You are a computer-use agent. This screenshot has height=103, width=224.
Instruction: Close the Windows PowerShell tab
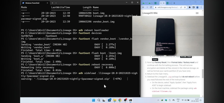pos(47,3)
